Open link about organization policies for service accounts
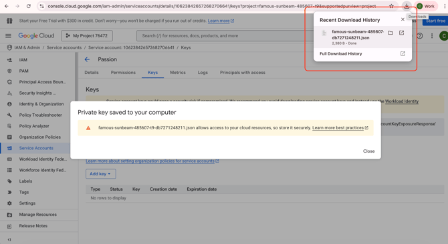This screenshot has height=244, width=448. pos(152,161)
